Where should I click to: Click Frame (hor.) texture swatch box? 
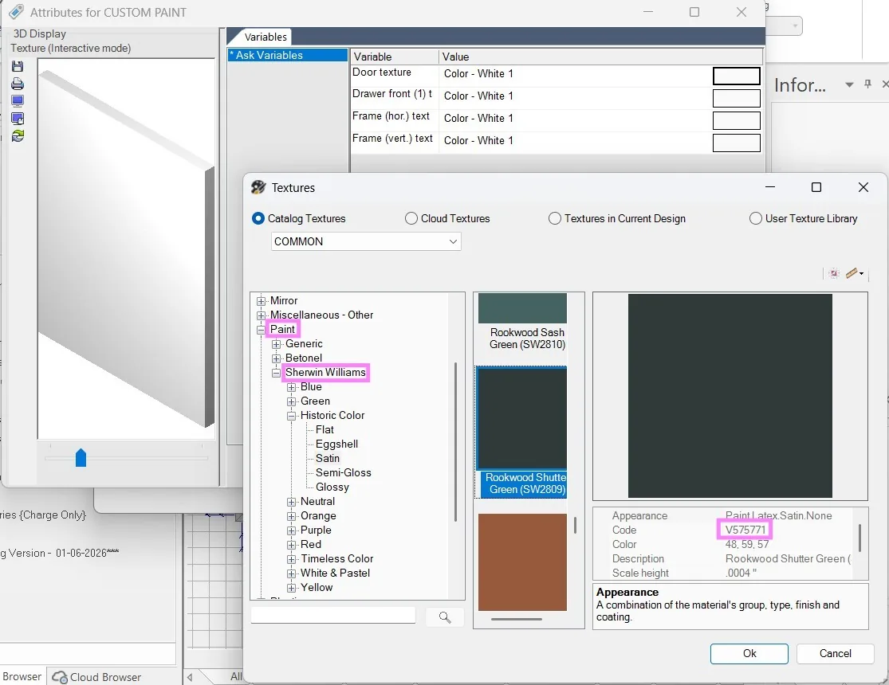click(736, 121)
